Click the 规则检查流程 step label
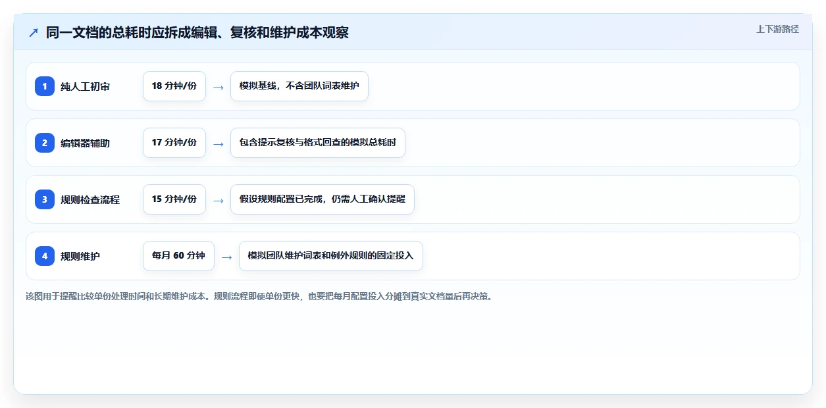Screen dimensions: 826x408 click(90, 199)
